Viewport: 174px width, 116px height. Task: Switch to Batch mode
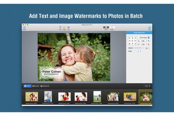click(106, 27)
